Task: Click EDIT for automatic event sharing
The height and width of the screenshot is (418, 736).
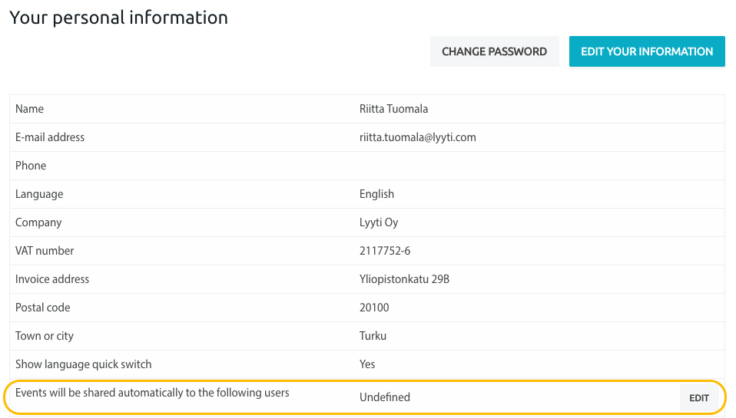Action: click(698, 398)
